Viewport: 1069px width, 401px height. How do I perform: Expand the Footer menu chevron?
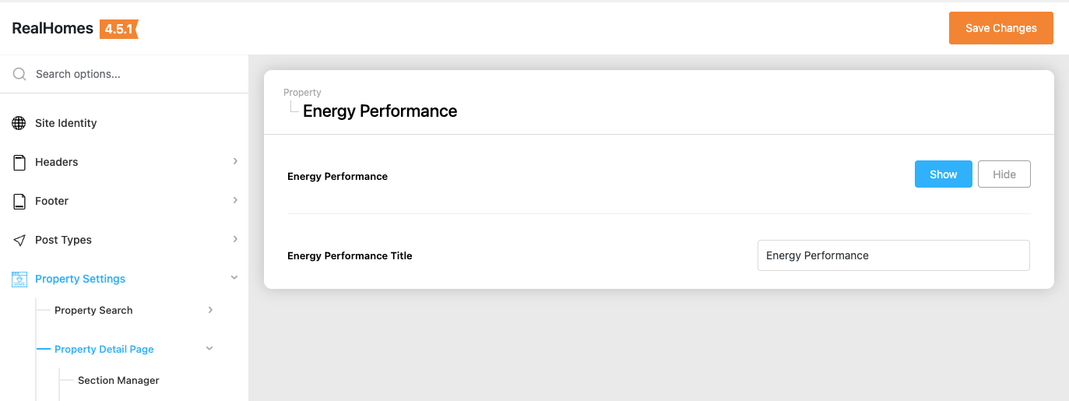(235, 200)
